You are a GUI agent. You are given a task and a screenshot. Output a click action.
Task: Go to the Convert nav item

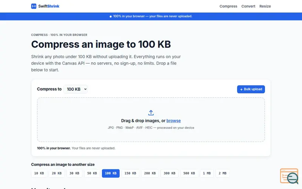point(248,6)
